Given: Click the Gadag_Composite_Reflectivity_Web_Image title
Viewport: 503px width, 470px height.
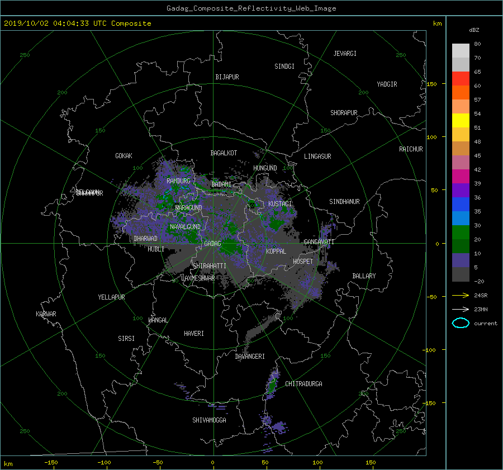Looking at the screenshot, I should (x=251, y=8).
